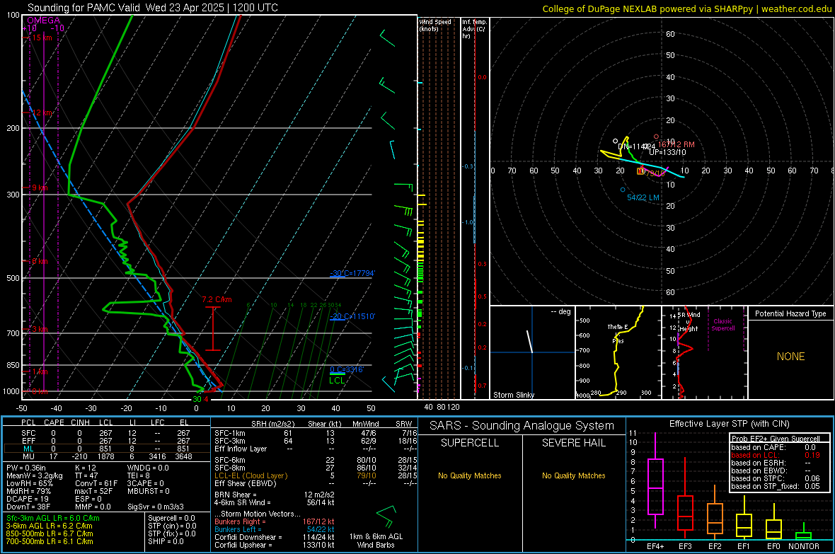Click '850-500mb LR = 6.7 C/km'
Image resolution: width=835 pixels, height=554 pixels.
point(50,533)
